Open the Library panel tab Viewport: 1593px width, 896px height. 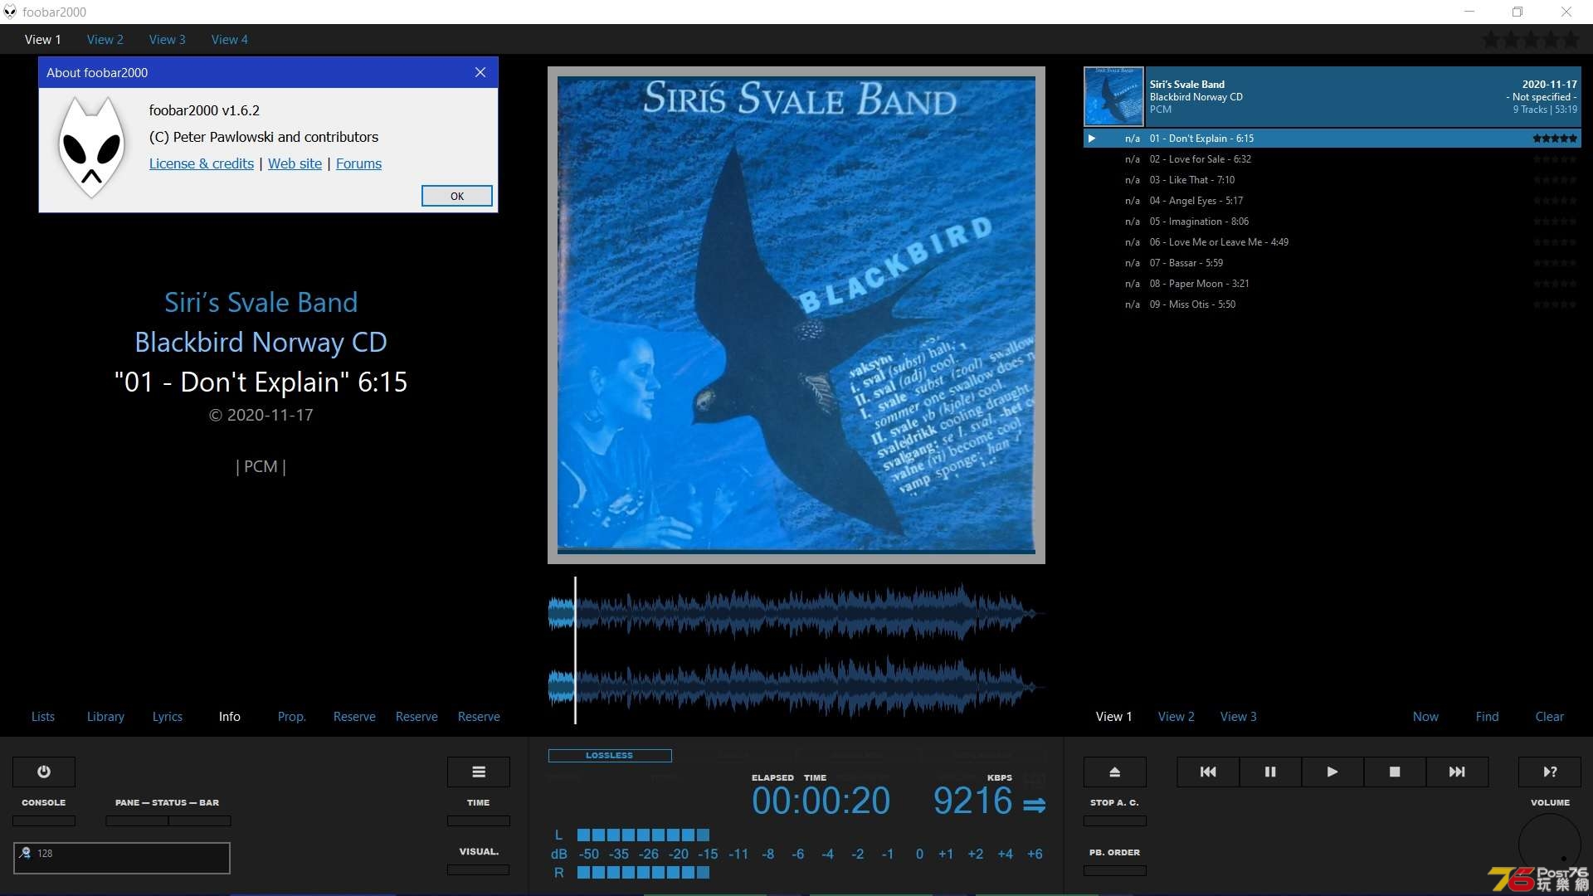pyautogui.click(x=105, y=716)
